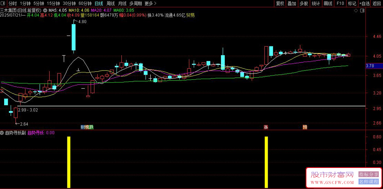Click the 额6479万 amount value
This screenshot has width=383, height=189.
click(109, 15)
